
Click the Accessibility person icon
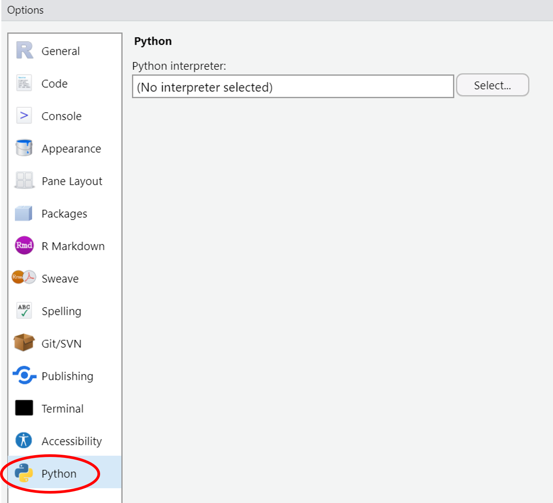coord(24,440)
